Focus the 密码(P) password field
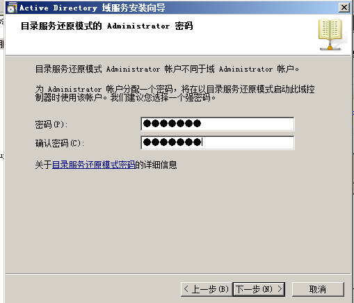Image resolution: width=354 pixels, height=303 pixels. (x=218, y=124)
